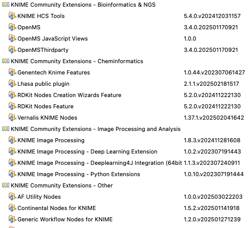Viewport: 248px width, 228px height.
Task: Click version 1.0.2.v202307191443
Action: [x=213, y=151]
